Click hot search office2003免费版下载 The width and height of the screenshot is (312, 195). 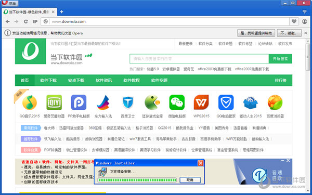pos(214,69)
